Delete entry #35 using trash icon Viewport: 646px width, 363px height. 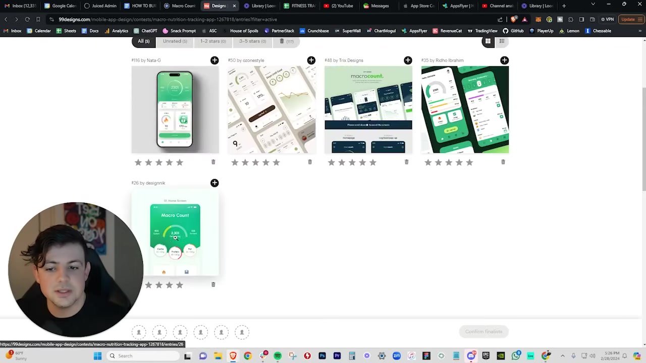tap(503, 162)
